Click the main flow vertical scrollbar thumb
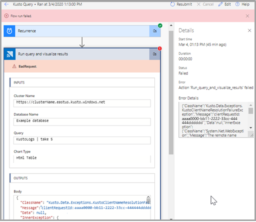Screen dimensions: 256x222 click(171, 92)
